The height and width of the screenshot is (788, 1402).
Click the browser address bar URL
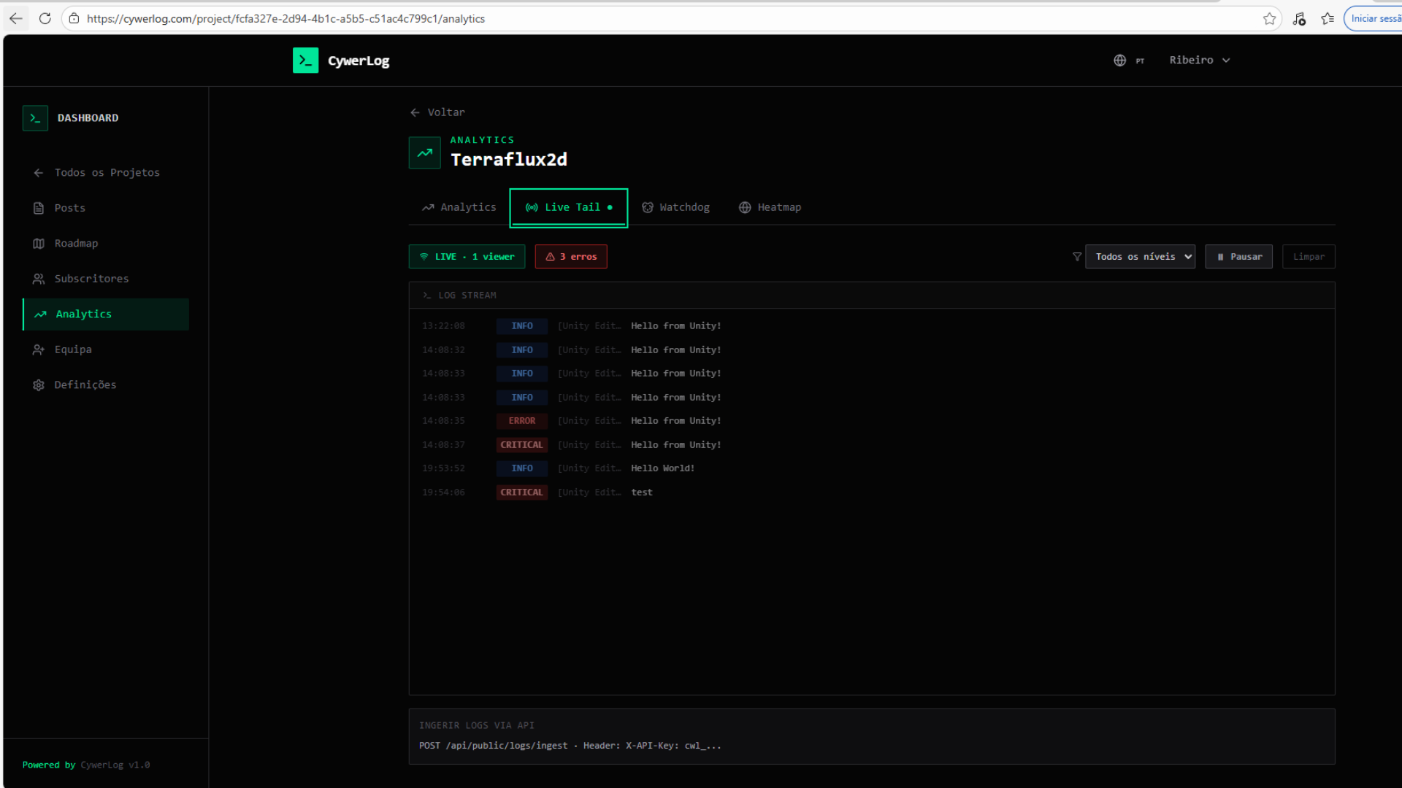(286, 19)
